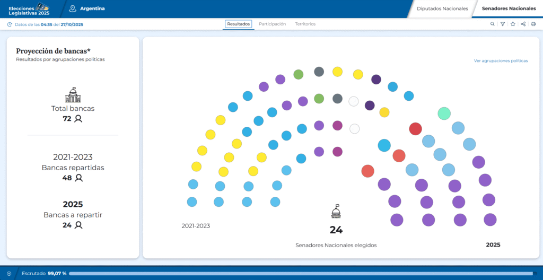Click the refresh clock icon next to data time
Screen dimensions: 543x280
tap(10, 24)
